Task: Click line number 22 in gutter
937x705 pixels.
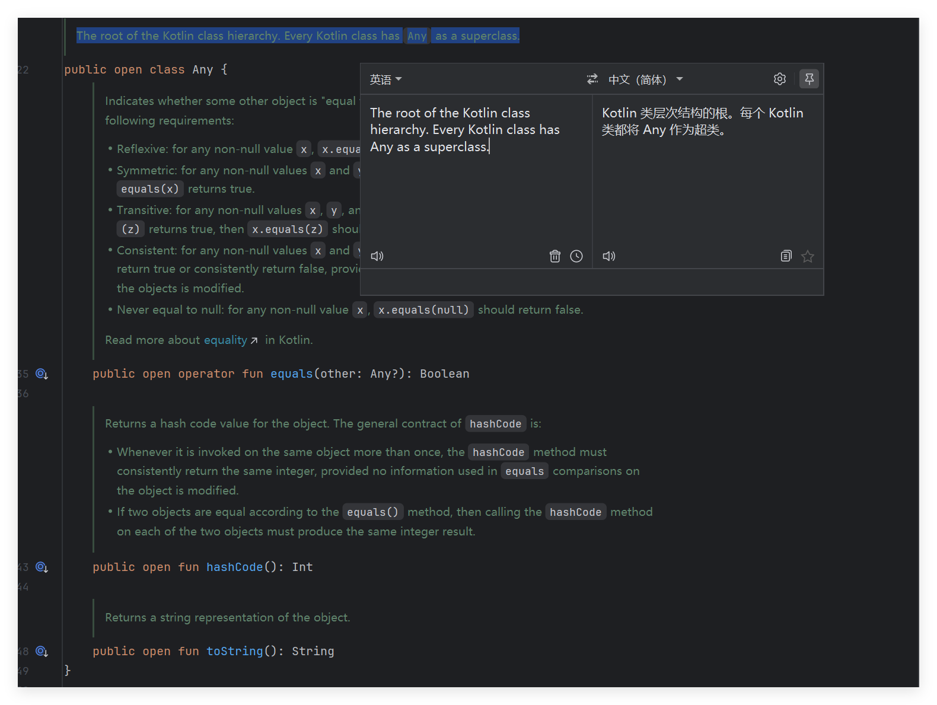Action: click(x=23, y=70)
